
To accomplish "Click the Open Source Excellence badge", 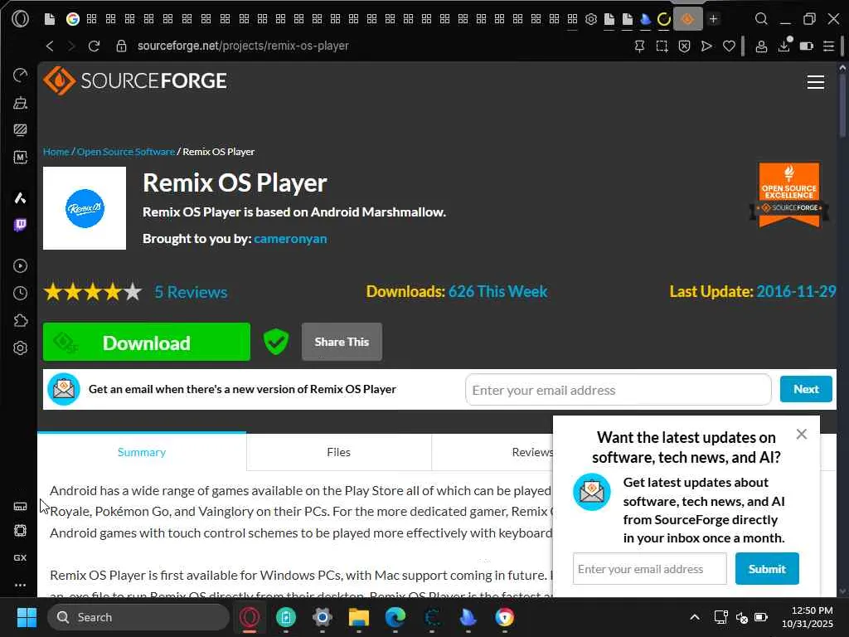I will pyautogui.click(x=789, y=195).
